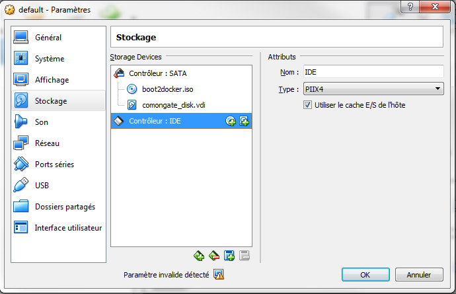Screen dimensions: 456x294
Task: Select the Stockage settings section
Action: click(58, 100)
